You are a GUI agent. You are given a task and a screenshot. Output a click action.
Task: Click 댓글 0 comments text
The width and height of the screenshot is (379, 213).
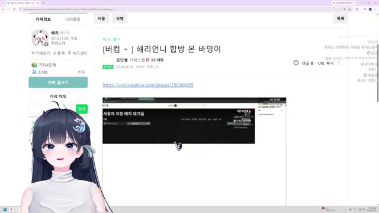pos(307,63)
